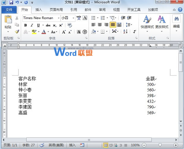Click the tab selector at ruler corner
The width and height of the screenshot is (184, 149).
5,45
